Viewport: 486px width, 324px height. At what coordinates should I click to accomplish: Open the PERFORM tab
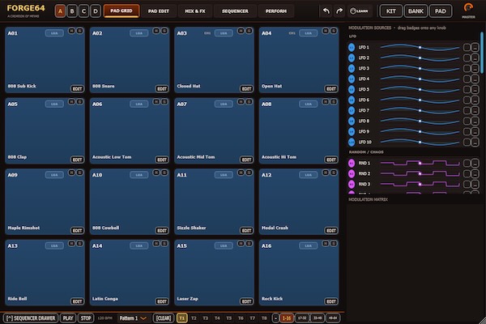(276, 11)
